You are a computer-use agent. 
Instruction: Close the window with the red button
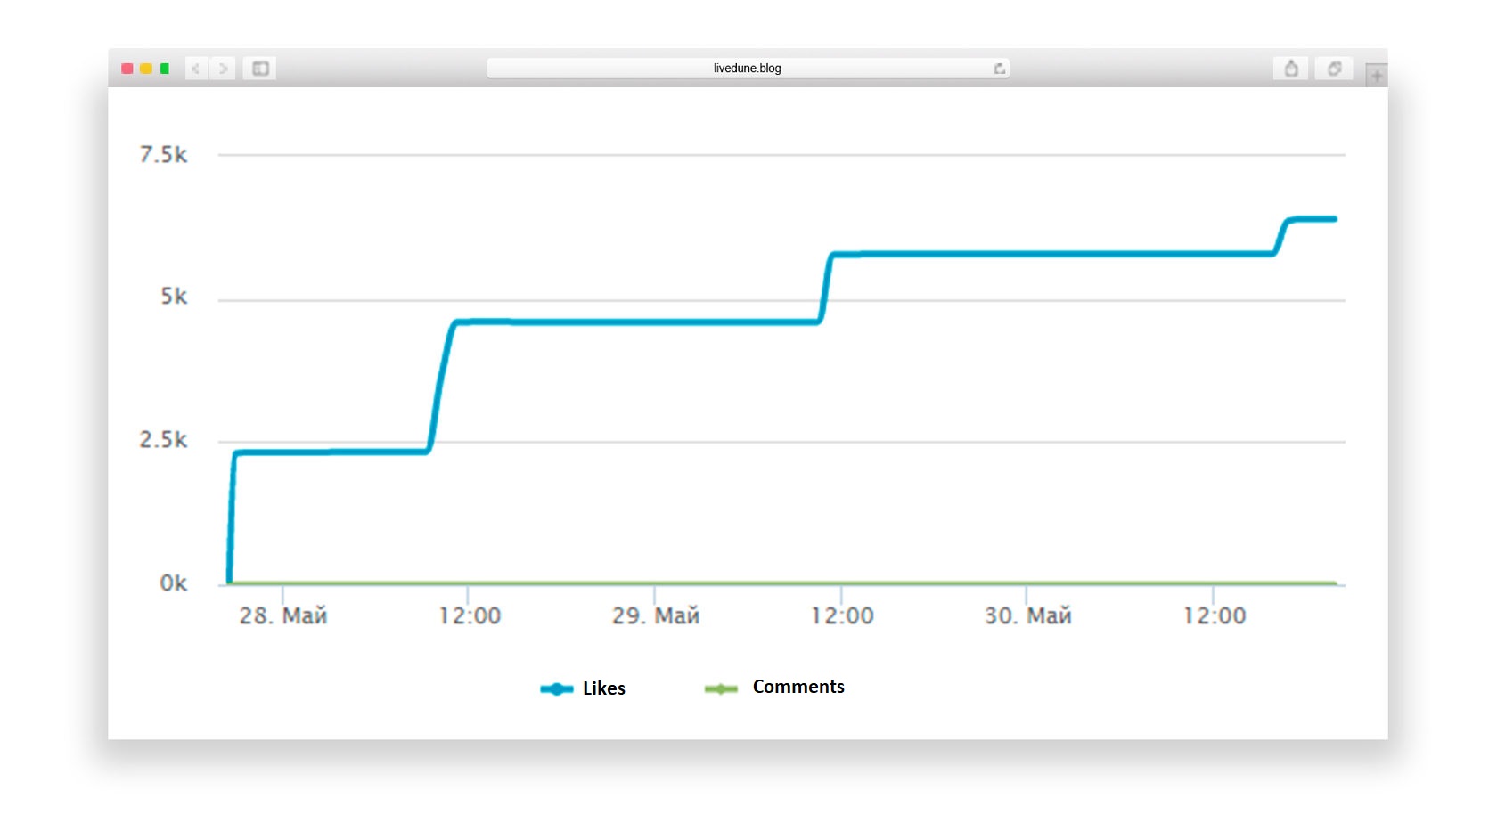tap(127, 69)
